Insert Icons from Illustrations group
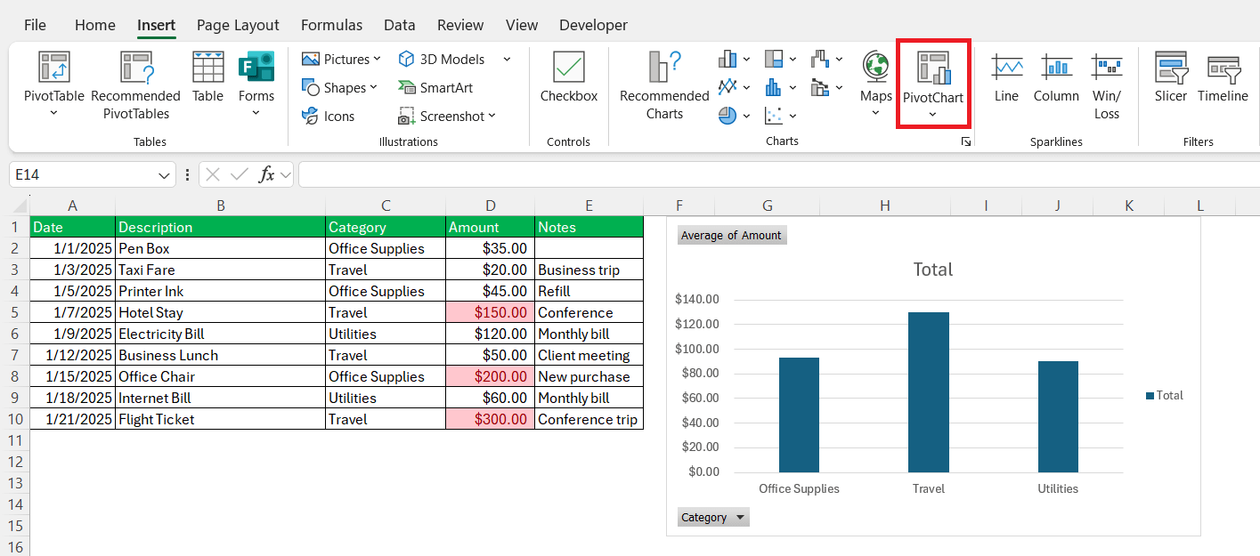Image resolution: width=1260 pixels, height=556 pixels. pos(328,116)
